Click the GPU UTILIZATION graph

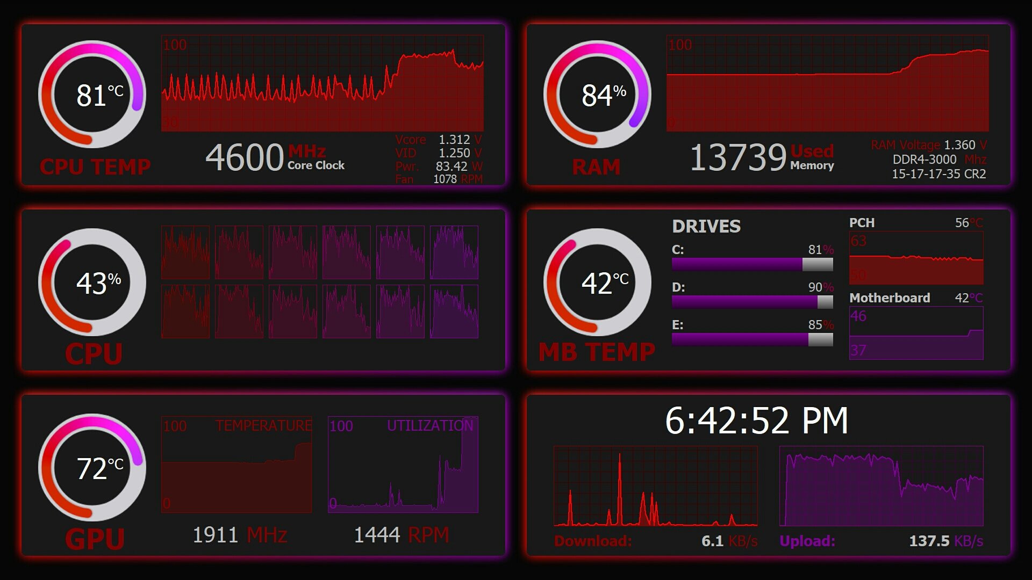(x=403, y=465)
